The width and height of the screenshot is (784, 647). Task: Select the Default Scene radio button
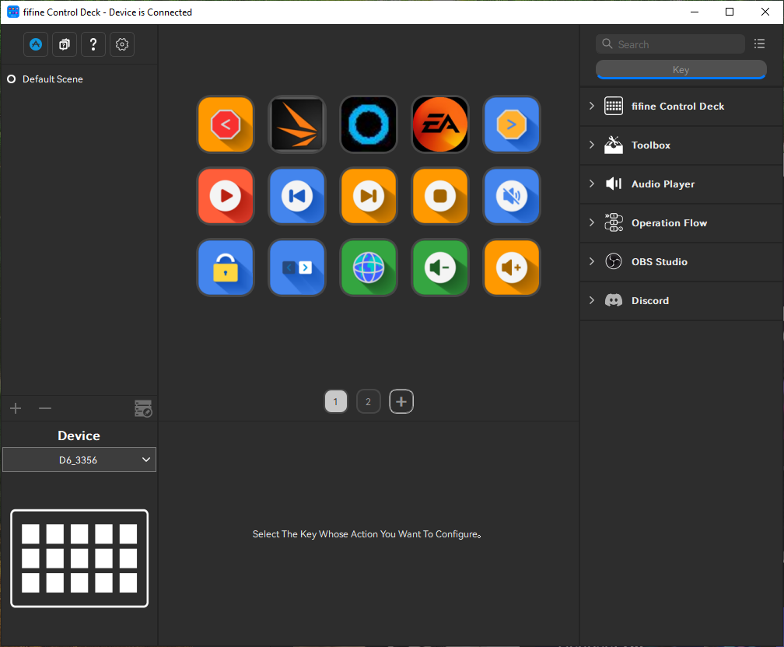pos(11,79)
